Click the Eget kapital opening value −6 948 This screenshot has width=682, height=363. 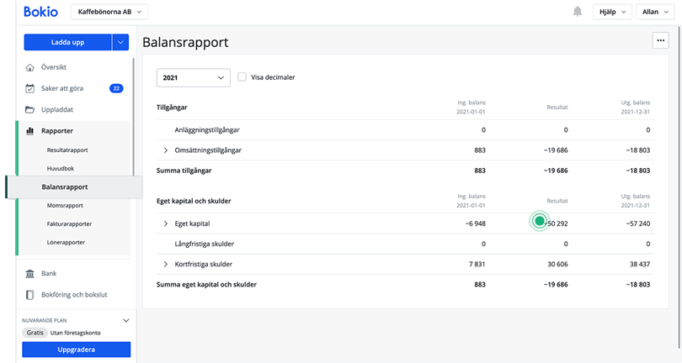pyautogui.click(x=475, y=224)
